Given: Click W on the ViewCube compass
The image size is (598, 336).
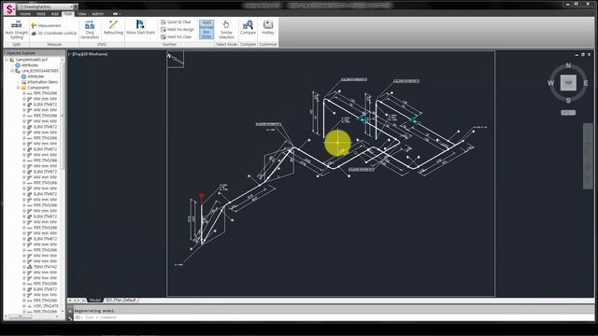Looking at the screenshot, I should click(550, 83).
